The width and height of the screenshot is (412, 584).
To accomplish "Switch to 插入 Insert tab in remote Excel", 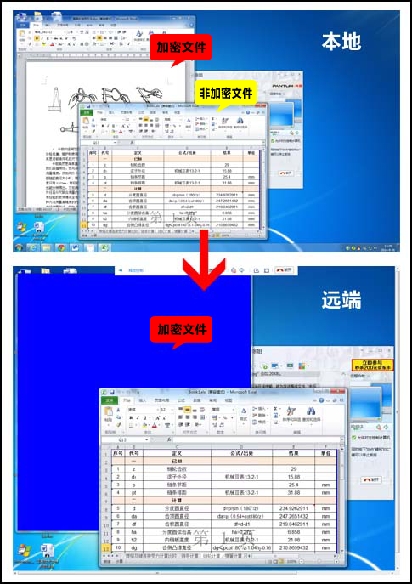I will click(x=143, y=400).
